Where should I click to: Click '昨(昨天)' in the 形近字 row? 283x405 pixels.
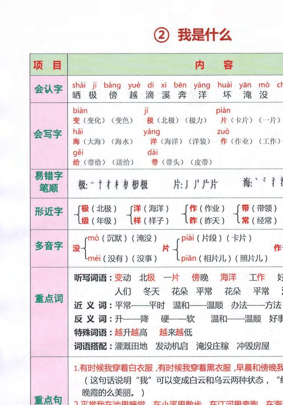click(207, 221)
